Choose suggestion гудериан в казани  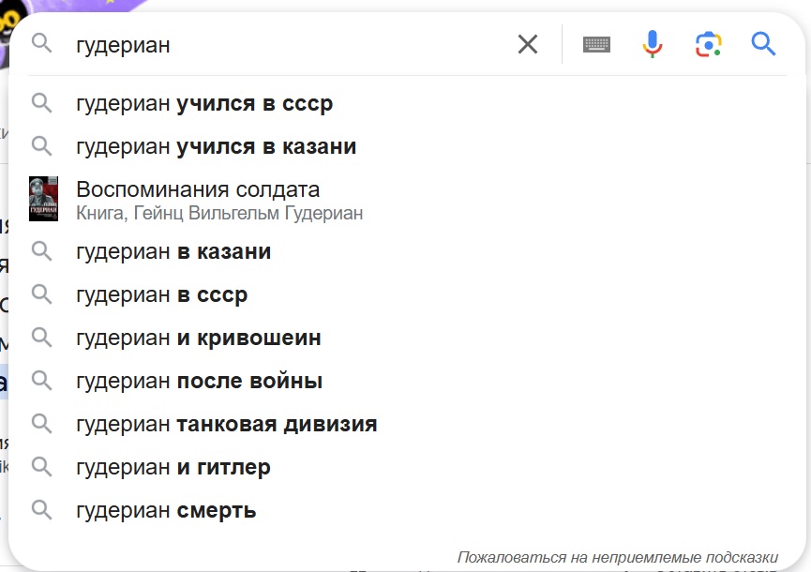click(x=173, y=251)
